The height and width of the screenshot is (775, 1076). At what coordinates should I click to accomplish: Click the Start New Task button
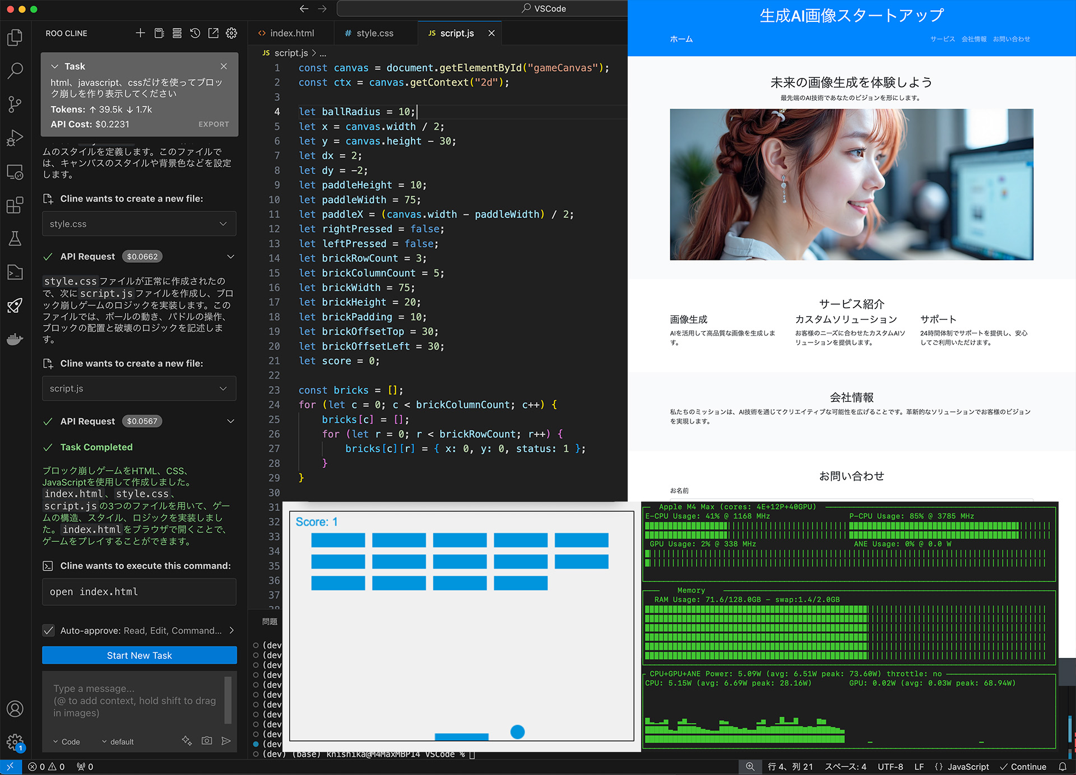(139, 655)
